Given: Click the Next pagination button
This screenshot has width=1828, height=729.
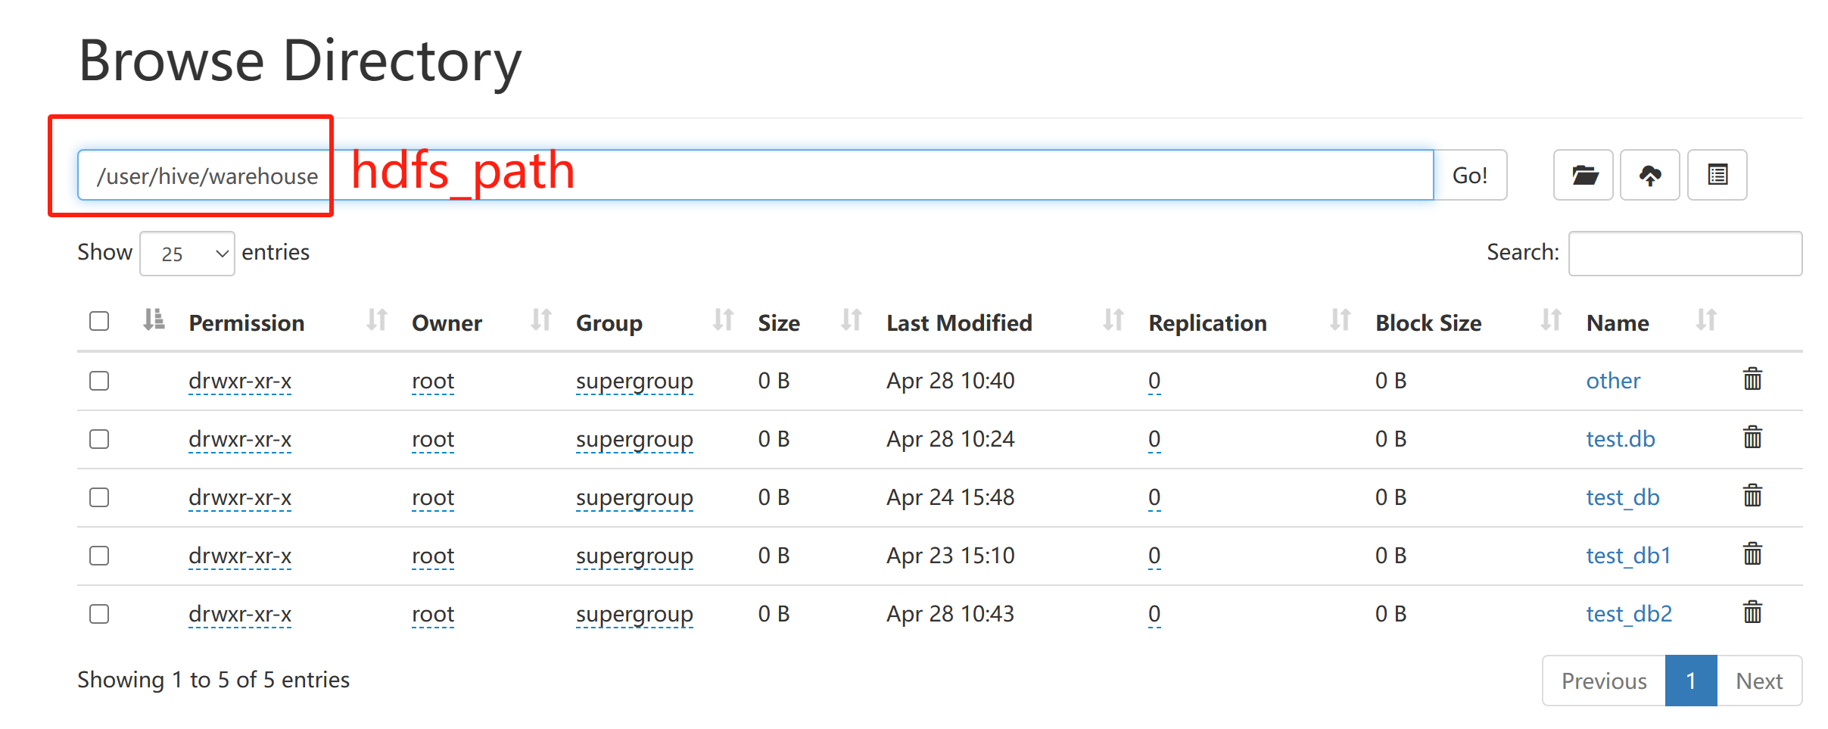Looking at the screenshot, I should coord(1759,681).
